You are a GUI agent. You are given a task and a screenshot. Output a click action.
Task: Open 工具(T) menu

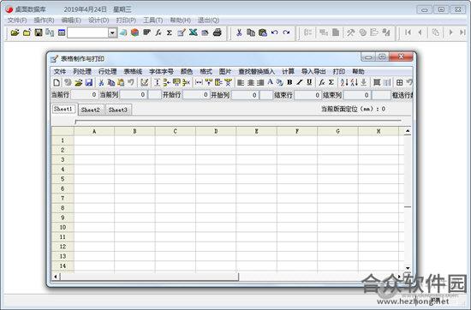pos(153,21)
